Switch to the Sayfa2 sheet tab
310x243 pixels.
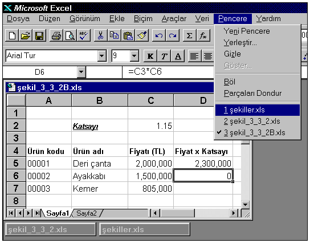pos(87,213)
